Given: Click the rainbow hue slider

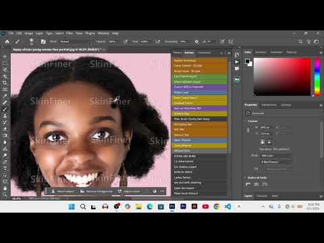Looking at the screenshot, I should coord(317,77).
